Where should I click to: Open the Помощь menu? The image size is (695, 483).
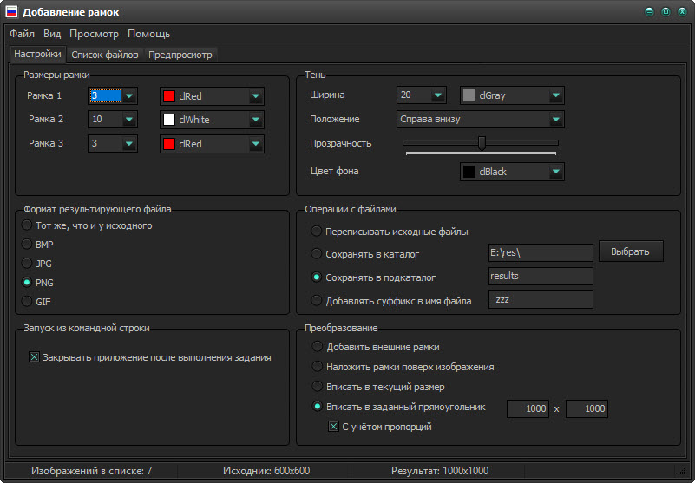(149, 34)
